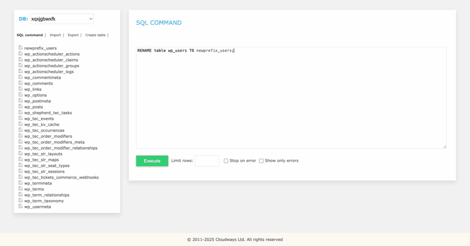Grab the textarea resize handle

point(444,146)
